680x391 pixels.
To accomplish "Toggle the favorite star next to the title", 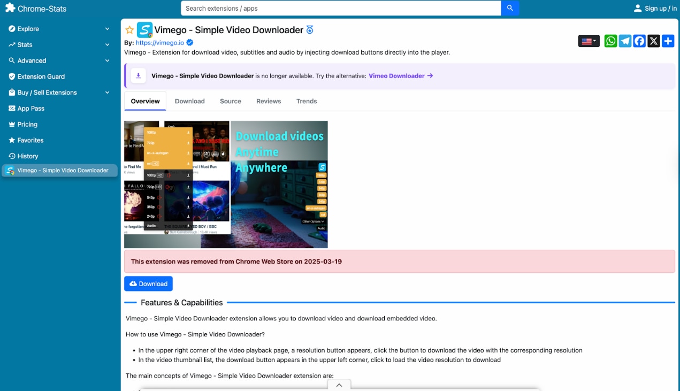I will (129, 29).
